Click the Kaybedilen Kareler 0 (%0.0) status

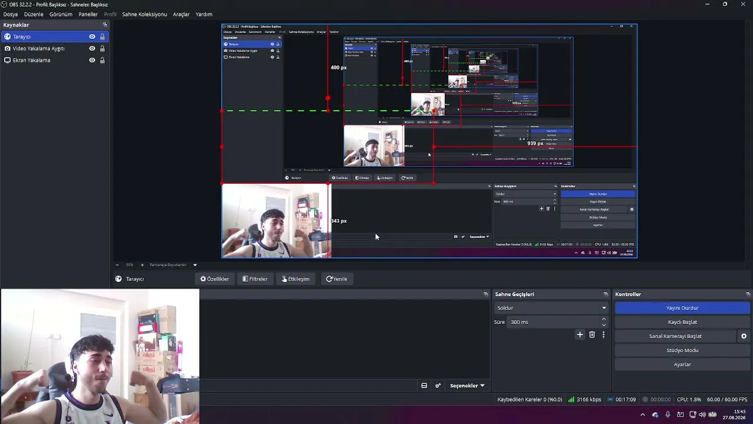tap(529, 399)
